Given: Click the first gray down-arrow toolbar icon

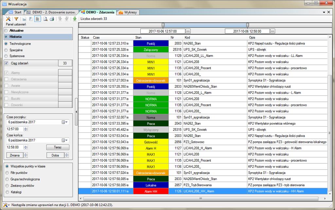Looking at the screenshot, I should click(60, 19).
